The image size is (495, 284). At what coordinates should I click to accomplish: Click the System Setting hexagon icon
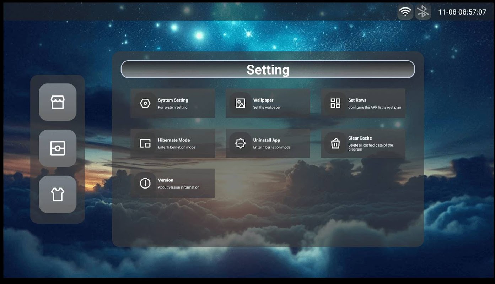[145, 103]
